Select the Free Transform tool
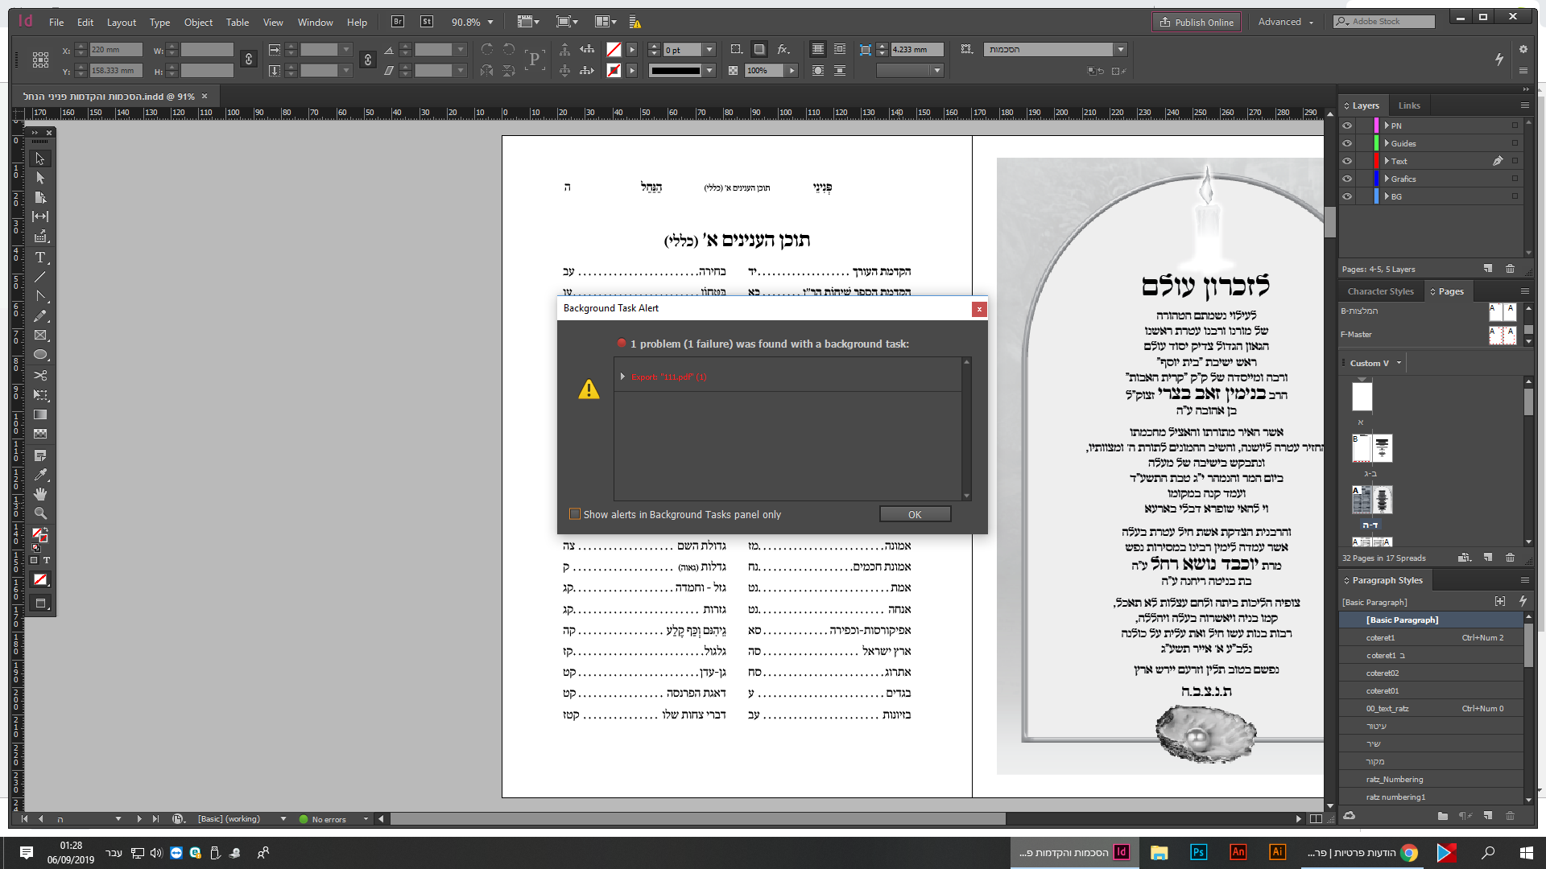The height and width of the screenshot is (869, 1546). pyautogui.click(x=40, y=395)
